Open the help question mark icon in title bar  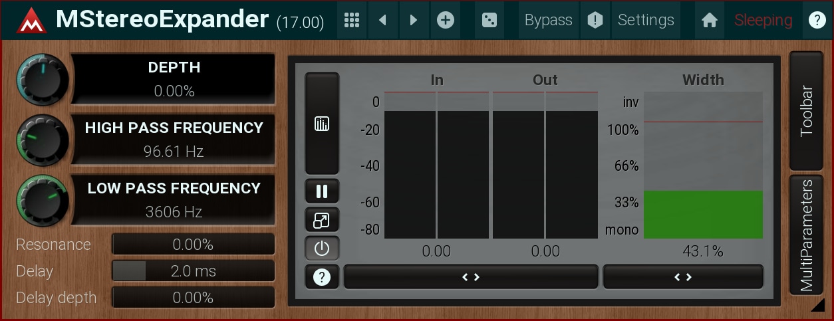pyautogui.click(x=817, y=20)
